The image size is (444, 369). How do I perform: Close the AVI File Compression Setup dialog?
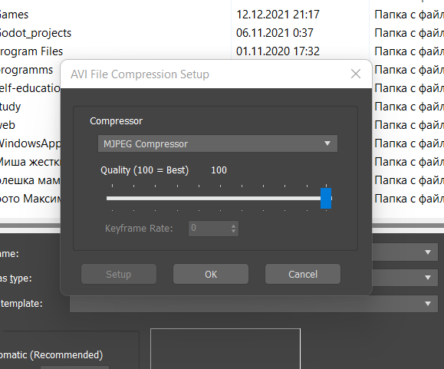tap(356, 74)
